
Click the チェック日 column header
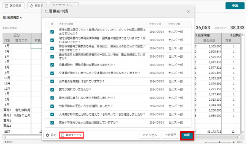pos(155,24)
